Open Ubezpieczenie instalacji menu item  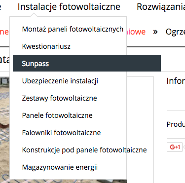pyautogui.click(x=60, y=81)
